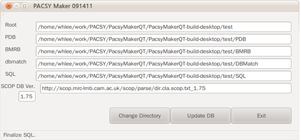Viewport: 301px width, 140px height.
Task: Click the dbmatch label
Action: click(x=16, y=62)
